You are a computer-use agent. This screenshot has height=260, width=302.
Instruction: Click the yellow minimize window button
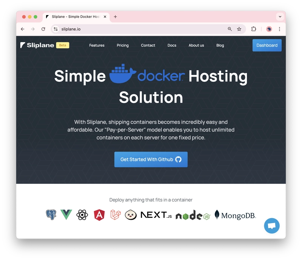[x=30, y=17]
